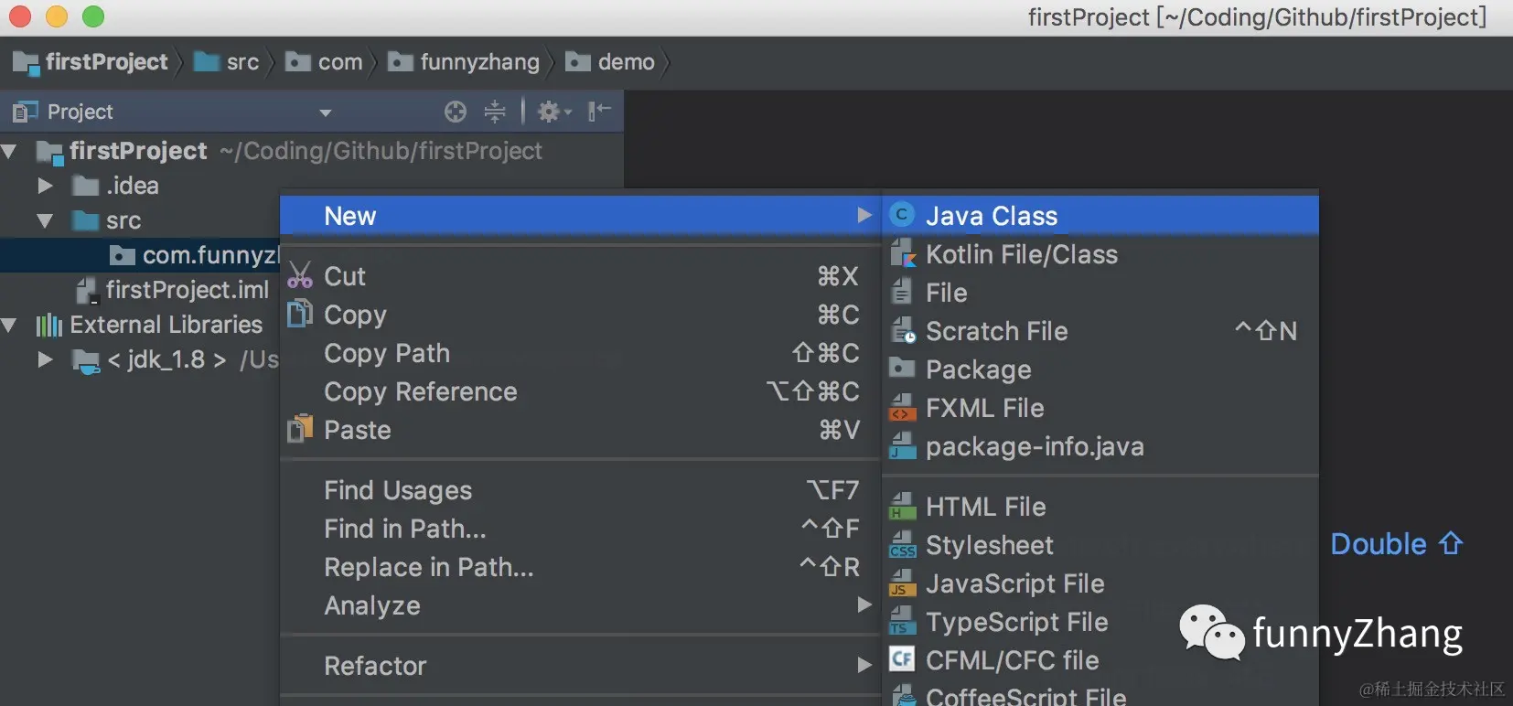Select firstProject.iml in the tree
Image resolution: width=1513 pixels, height=706 pixels.
[187, 290]
